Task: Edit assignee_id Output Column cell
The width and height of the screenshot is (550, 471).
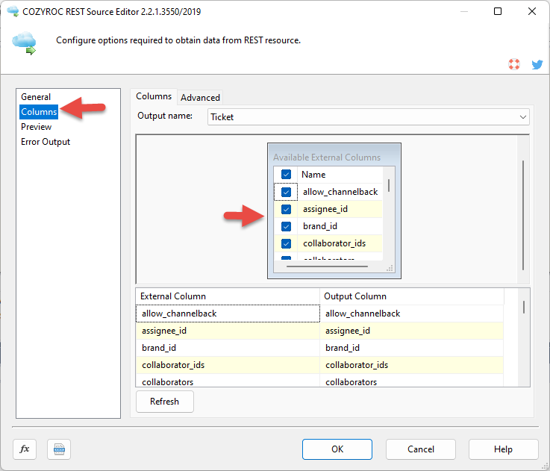Action: [x=412, y=331]
